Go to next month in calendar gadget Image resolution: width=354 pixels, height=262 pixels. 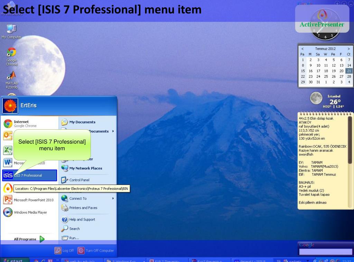348,49
